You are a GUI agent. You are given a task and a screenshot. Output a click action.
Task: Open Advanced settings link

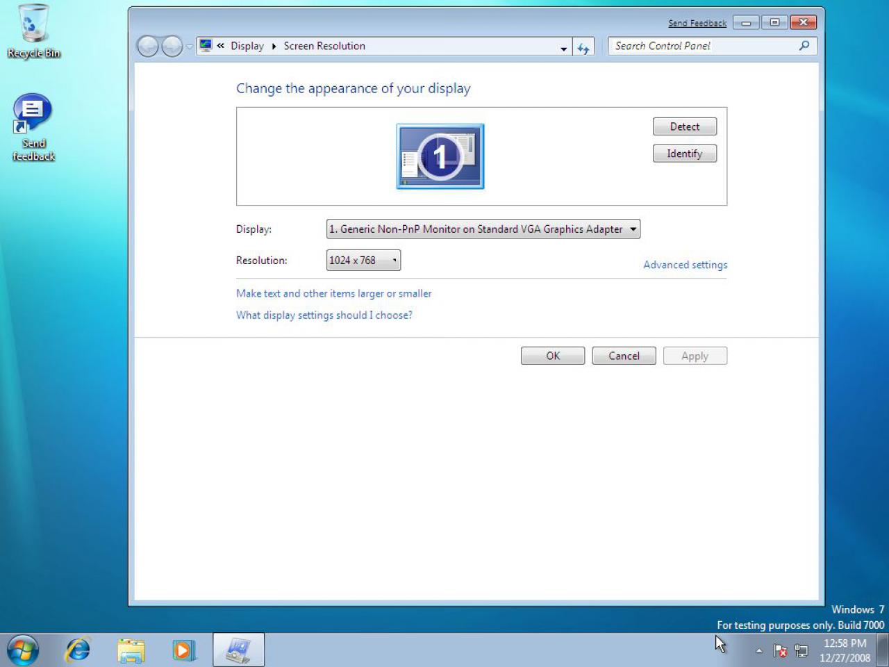686,265
